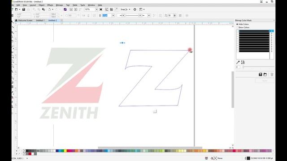Click the trash icon in the Bitmap Color Mask docker
The width and height of the screenshot is (287, 161).
[x=272, y=75]
